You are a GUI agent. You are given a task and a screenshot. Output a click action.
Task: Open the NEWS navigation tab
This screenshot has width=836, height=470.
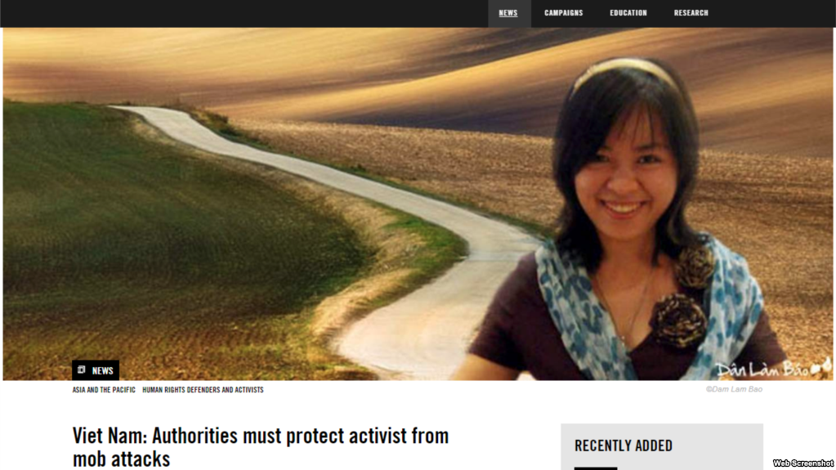click(x=508, y=13)
